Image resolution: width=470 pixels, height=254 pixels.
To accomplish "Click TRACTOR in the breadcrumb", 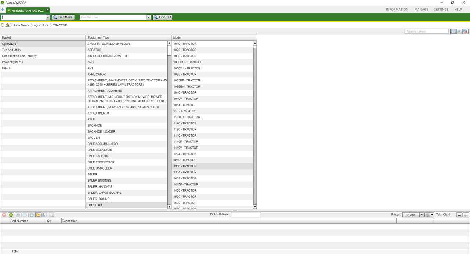I will 60,25.
